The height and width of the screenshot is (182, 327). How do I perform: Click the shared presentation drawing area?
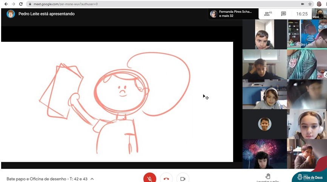coord(117,102)
